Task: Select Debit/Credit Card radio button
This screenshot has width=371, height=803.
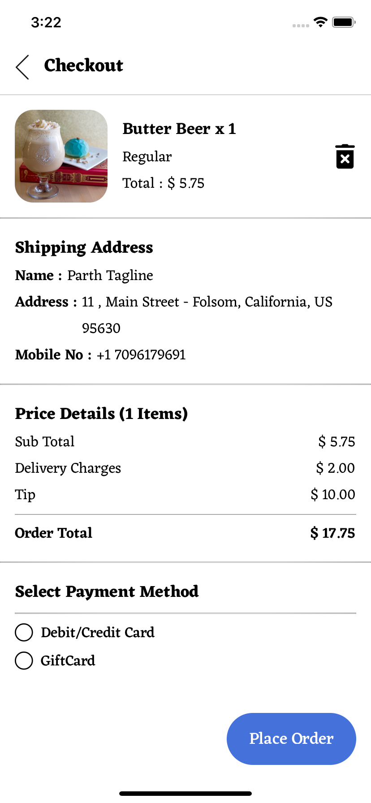Action: point(24,632)
